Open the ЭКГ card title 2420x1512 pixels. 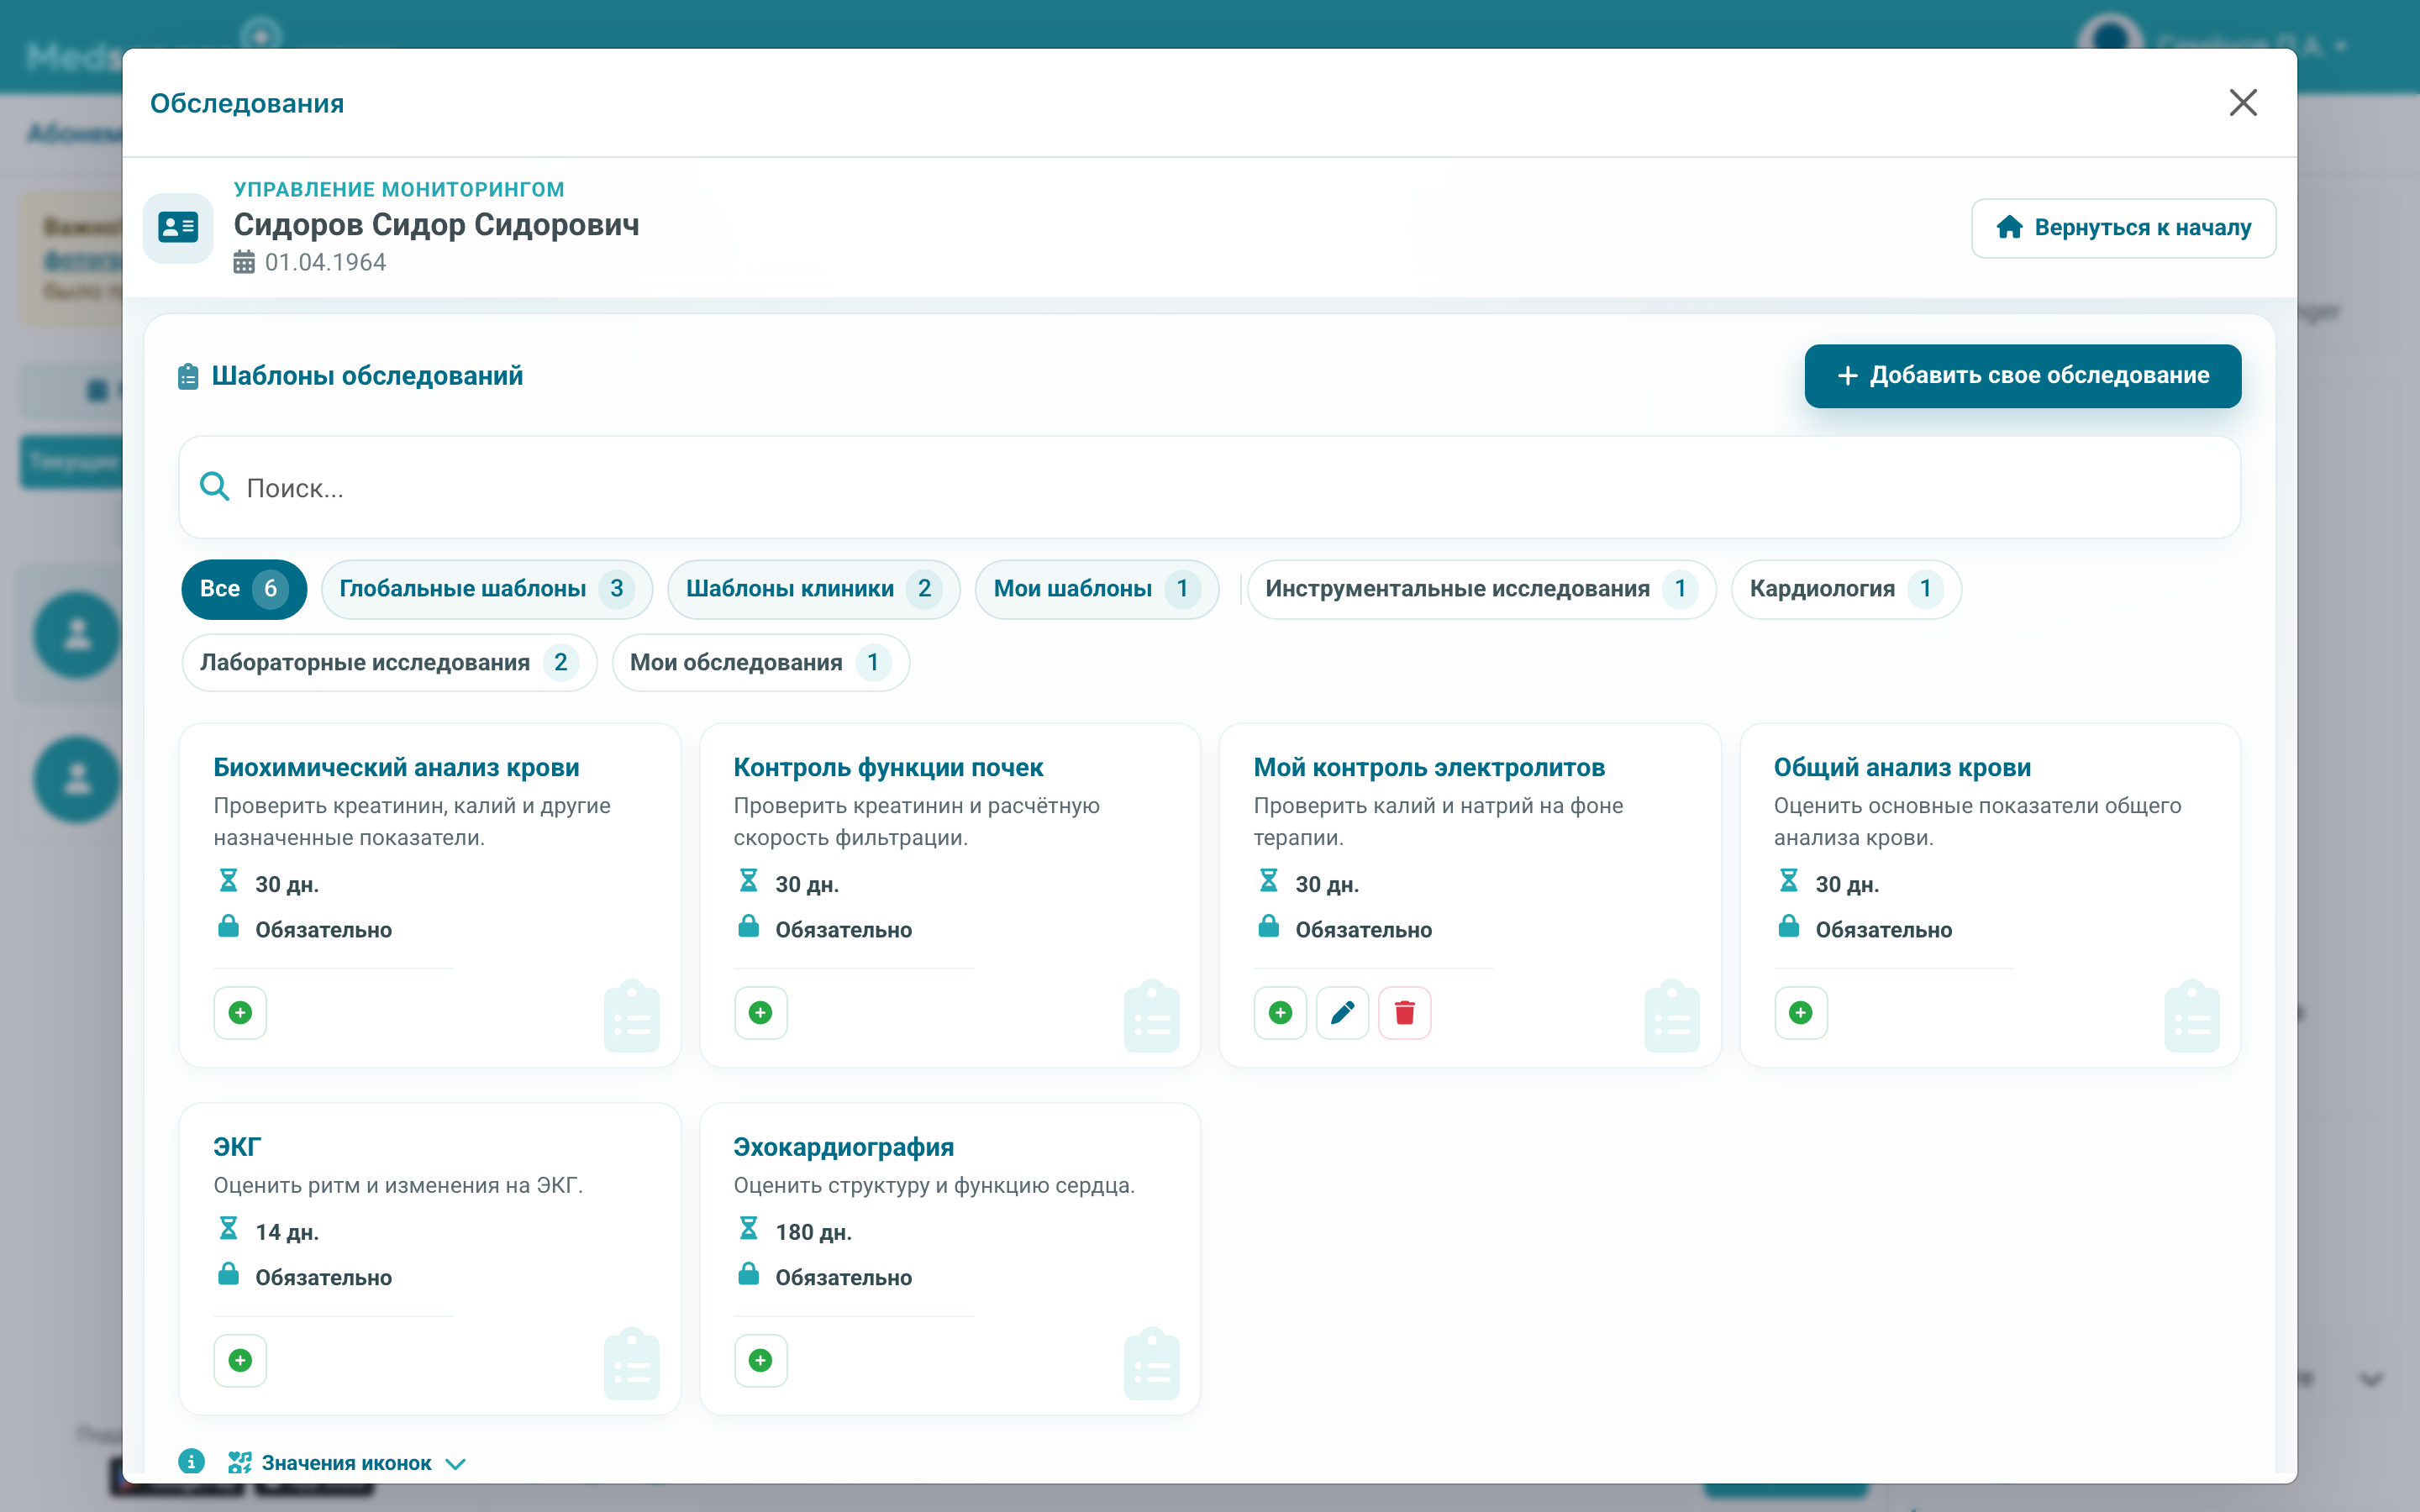pyautogui.click(x=237, y=1147)
